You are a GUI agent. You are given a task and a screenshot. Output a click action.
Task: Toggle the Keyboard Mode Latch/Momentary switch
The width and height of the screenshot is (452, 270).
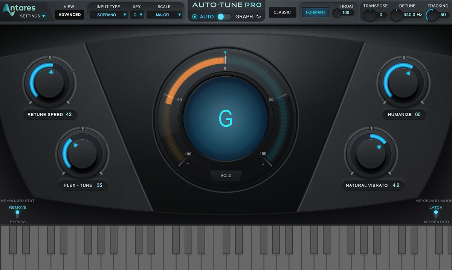click(x=436, y=214)
